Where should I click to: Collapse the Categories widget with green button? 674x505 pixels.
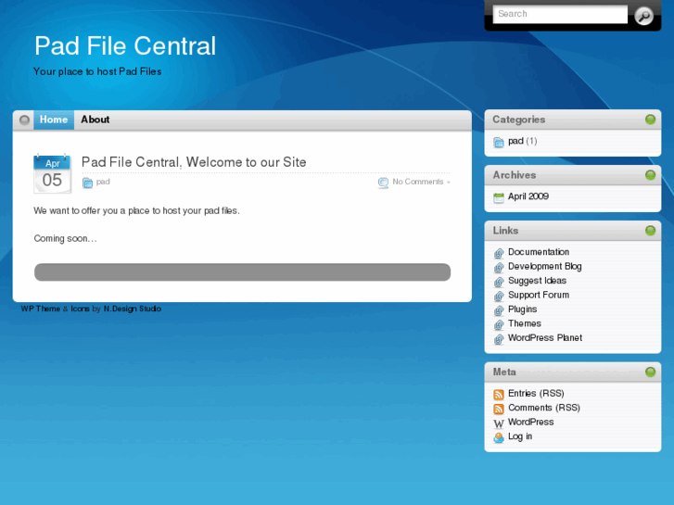click(650, 120)
